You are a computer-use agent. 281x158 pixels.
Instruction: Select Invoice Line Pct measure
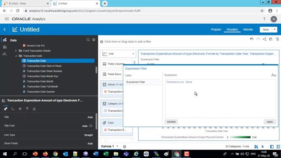[x=36, y=46]
